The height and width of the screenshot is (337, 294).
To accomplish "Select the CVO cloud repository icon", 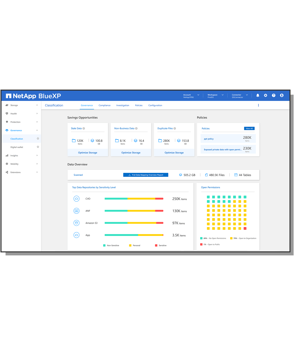I will (x=76, y=199).
